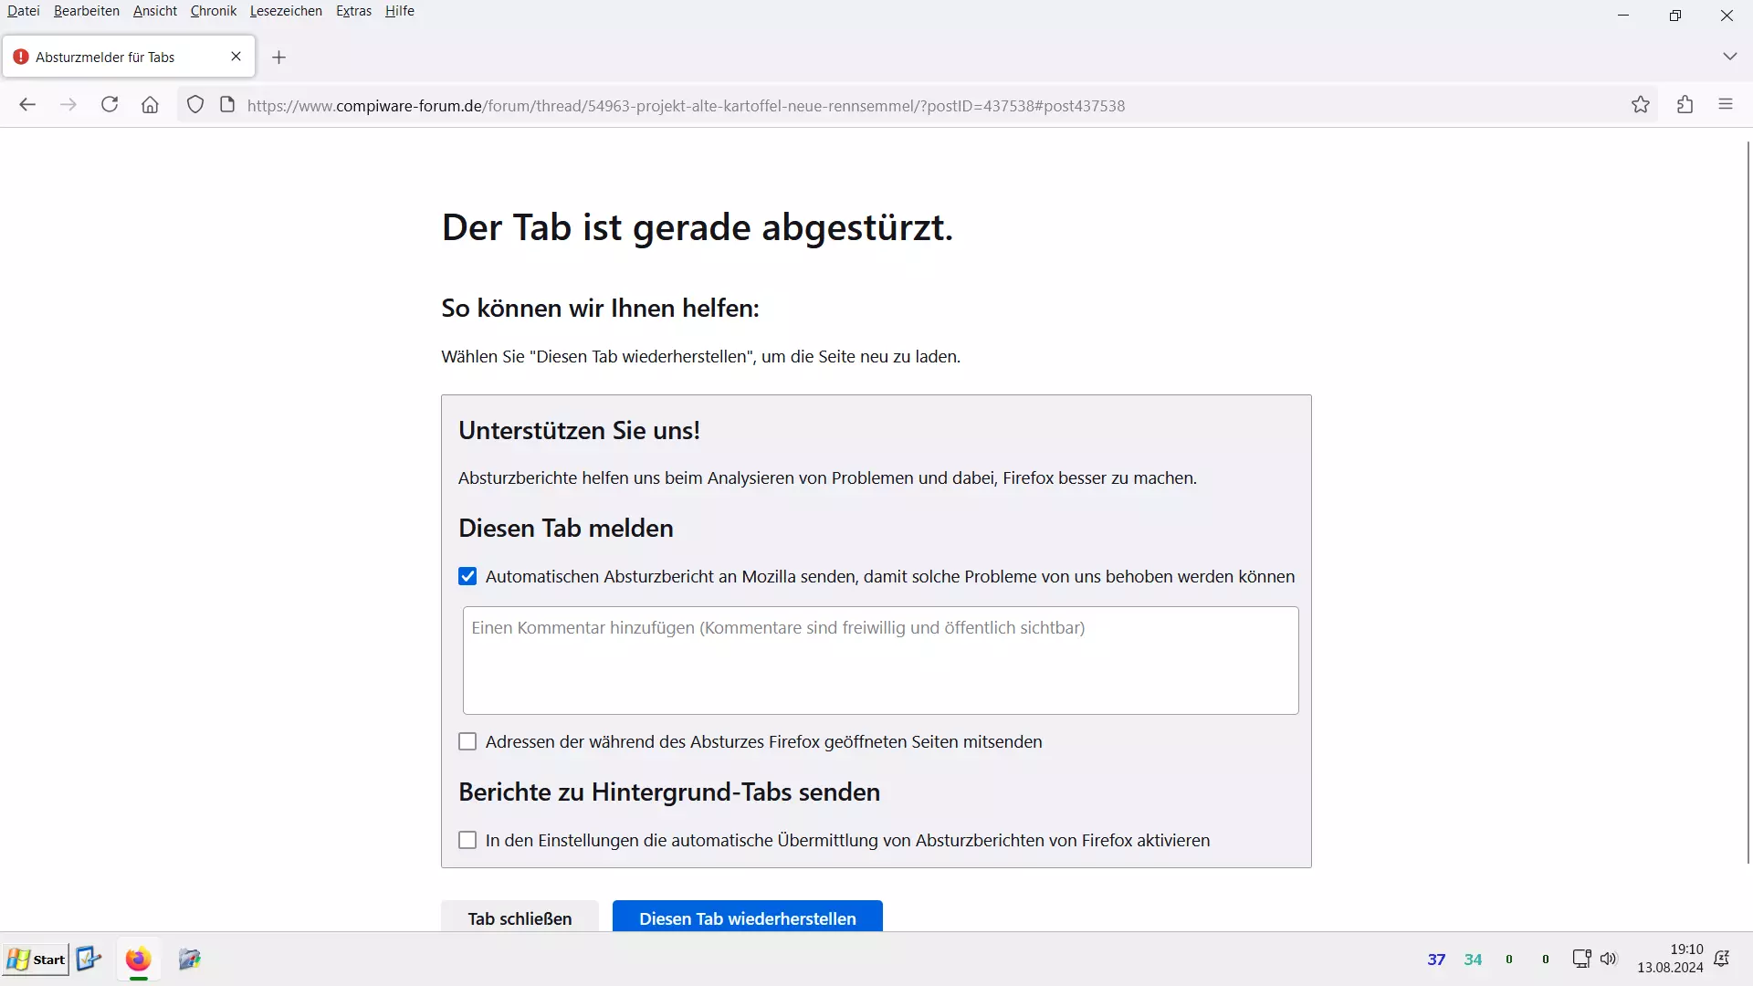The height and width of the screenshot is (986, 1753).
Task: Expand the list all tabs chevron
Action: click(1729, 57)
